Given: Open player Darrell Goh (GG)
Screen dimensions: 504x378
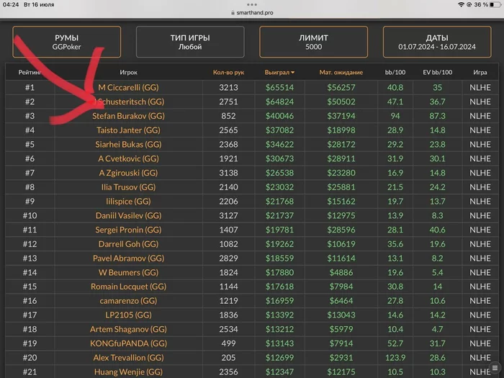Looking at the screenshot, I should click(x=129, y=244).
